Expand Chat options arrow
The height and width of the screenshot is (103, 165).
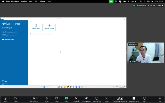[51, 98]
